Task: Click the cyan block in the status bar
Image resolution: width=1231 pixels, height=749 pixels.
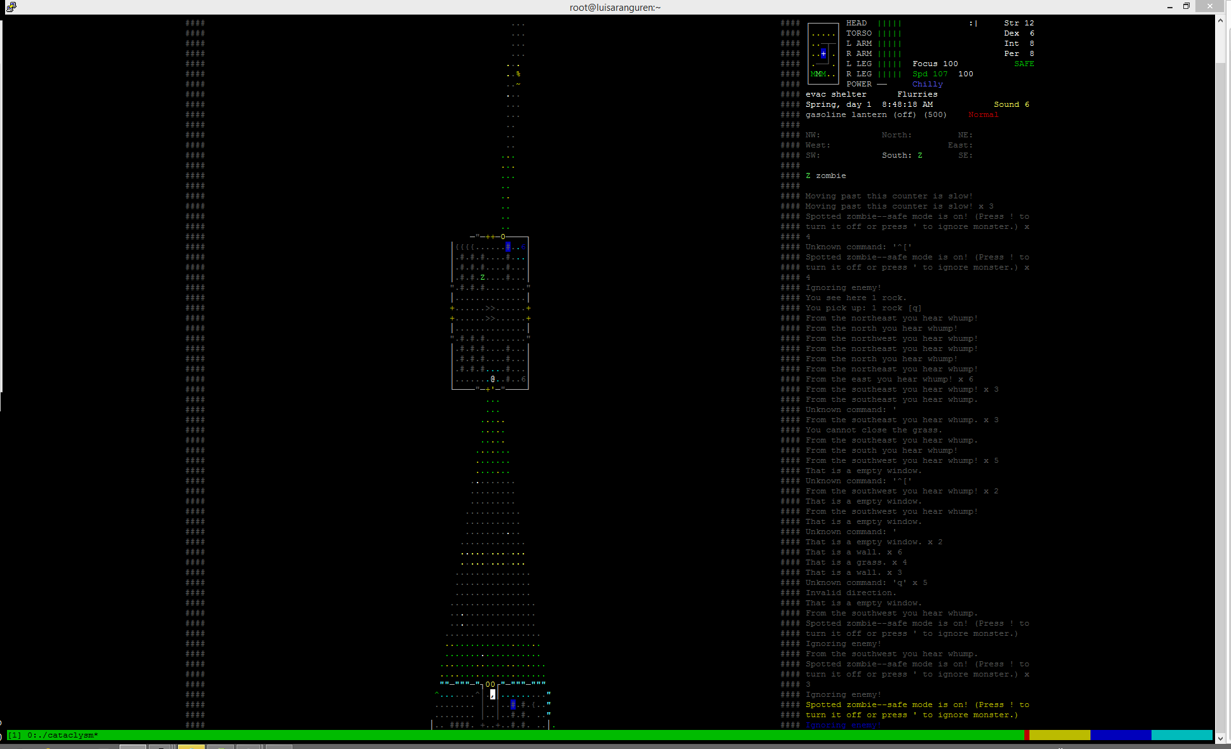Action: [1181, 735]
